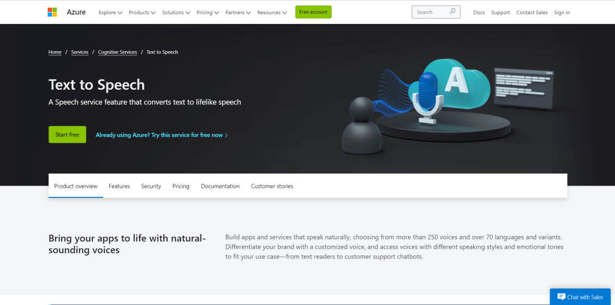The image size is (615, 305).
Task: Click the Text to Speech page heading
Action: (96, 85)
